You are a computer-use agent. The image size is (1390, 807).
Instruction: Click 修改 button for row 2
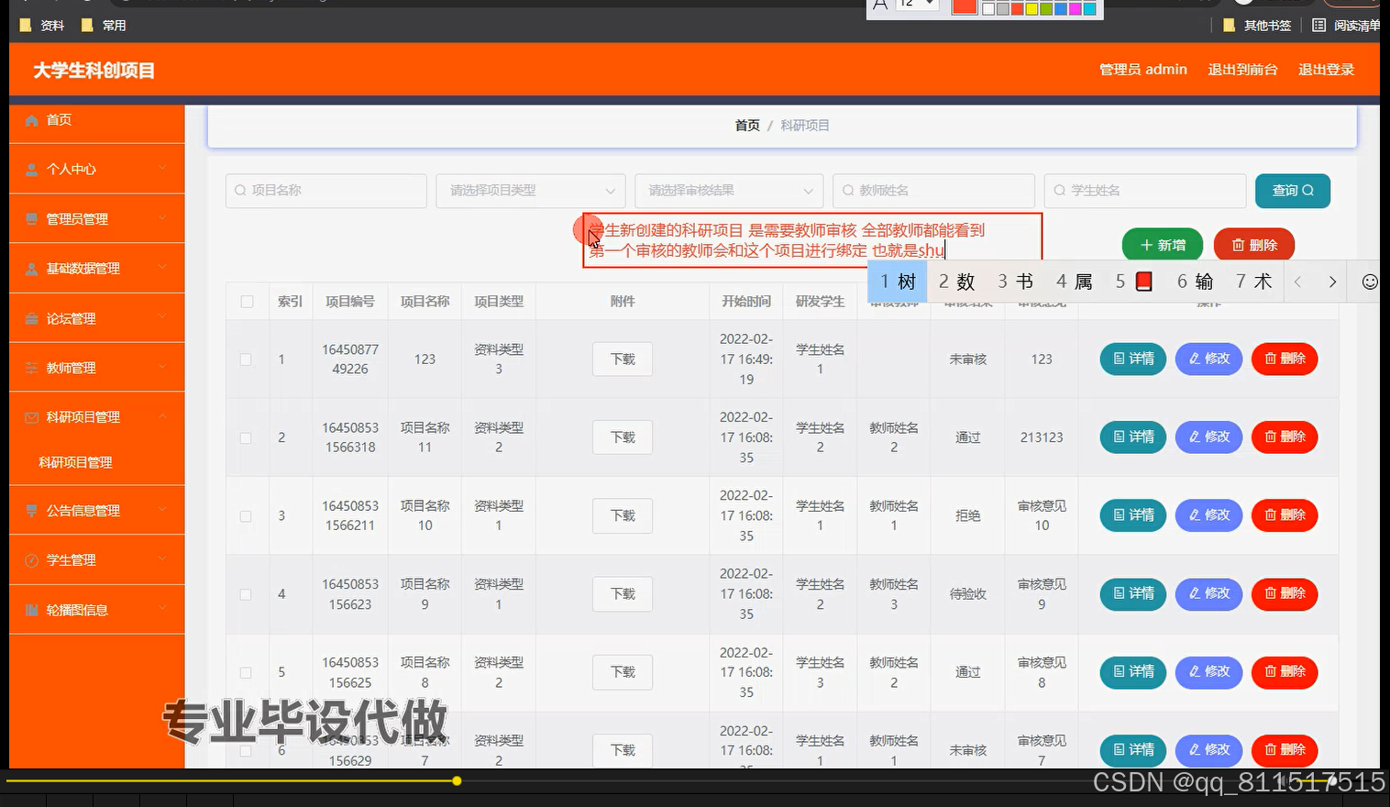1209,437
